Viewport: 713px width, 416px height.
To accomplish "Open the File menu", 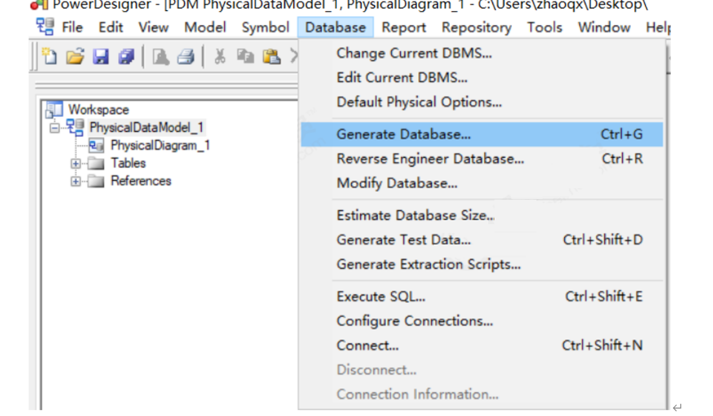I will click(72, 27).
